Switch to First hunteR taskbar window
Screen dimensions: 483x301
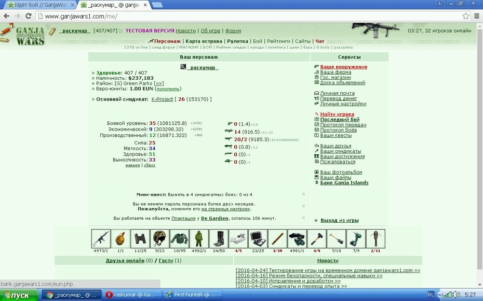[x=192, y=295]
